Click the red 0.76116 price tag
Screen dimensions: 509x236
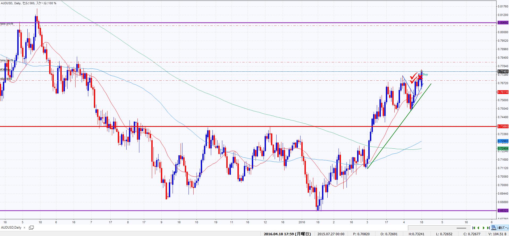point(503,92)
